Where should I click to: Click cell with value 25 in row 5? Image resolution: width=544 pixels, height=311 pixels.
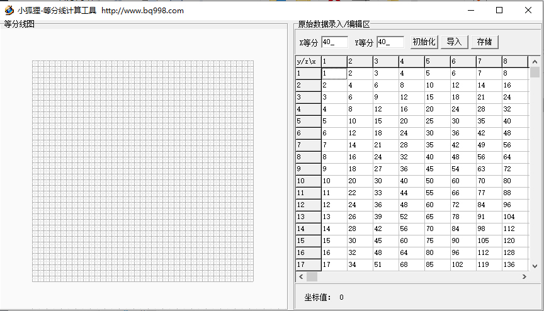point(438,121)
